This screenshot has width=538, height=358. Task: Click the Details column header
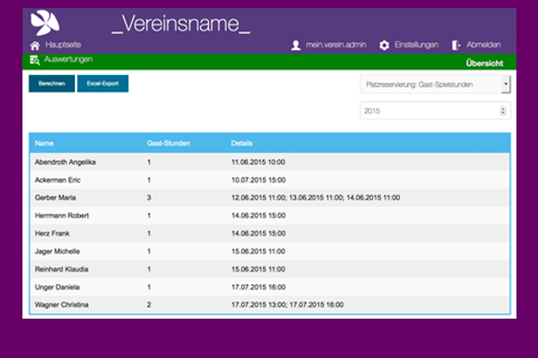[242, 143]
